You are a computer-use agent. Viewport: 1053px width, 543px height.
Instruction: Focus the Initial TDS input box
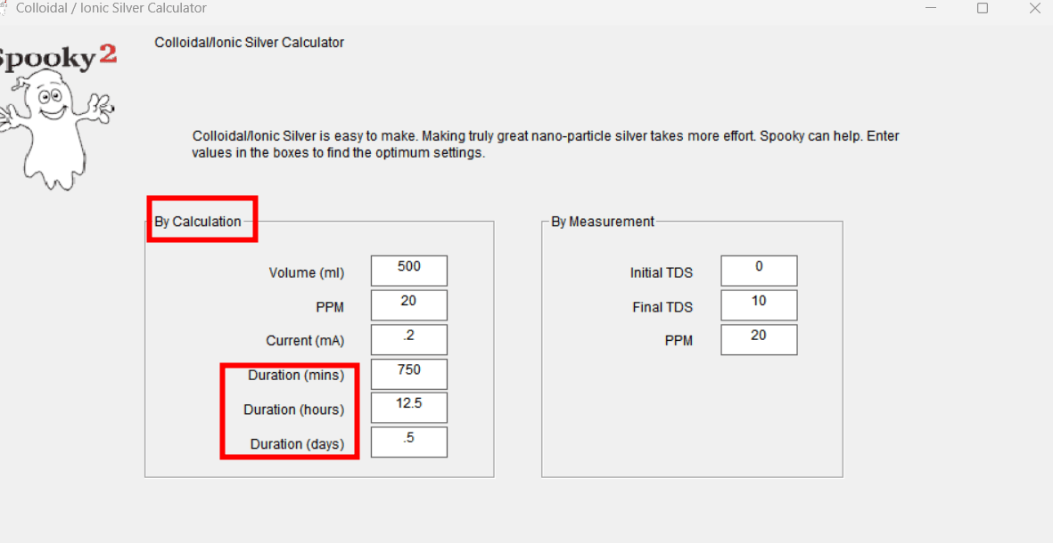759,271
